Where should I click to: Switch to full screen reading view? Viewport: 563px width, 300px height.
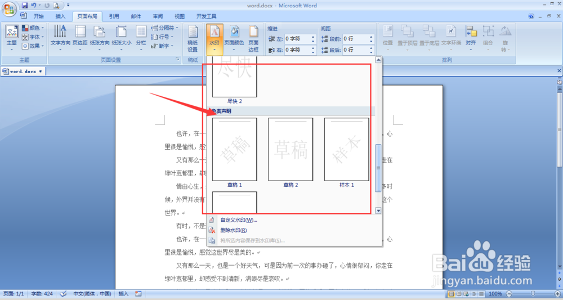click(x=459, y=294)
